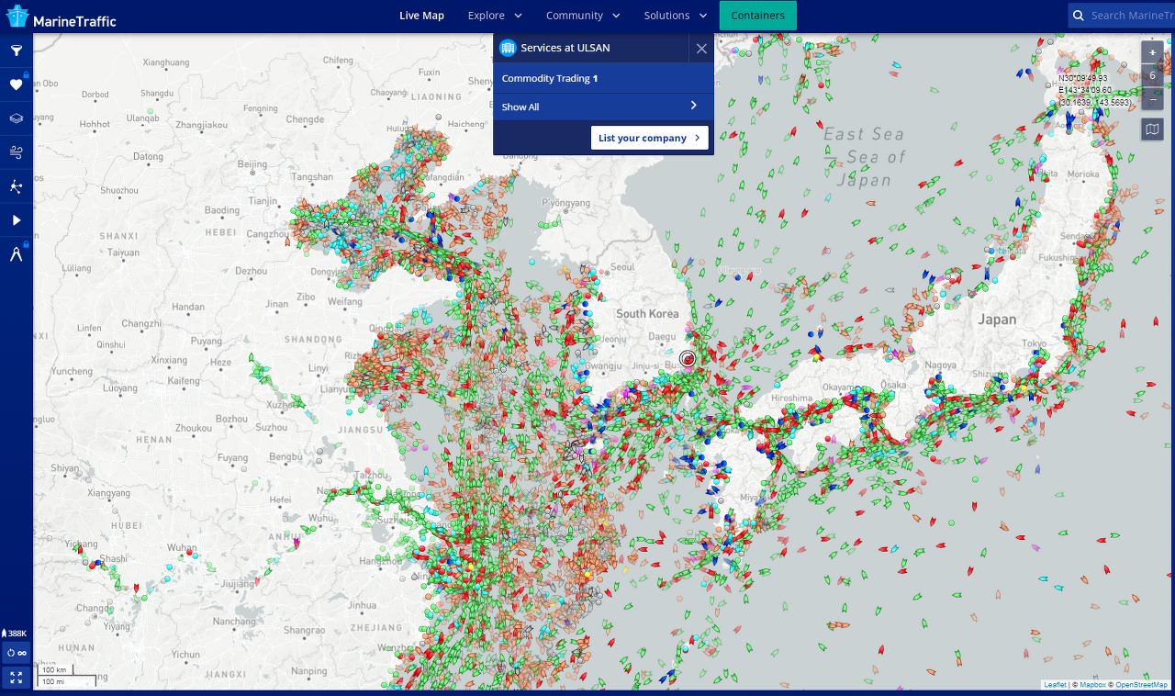Zoom in the map with plus
This screenshot has width=1175, height=696.
tap(1152, 52)
